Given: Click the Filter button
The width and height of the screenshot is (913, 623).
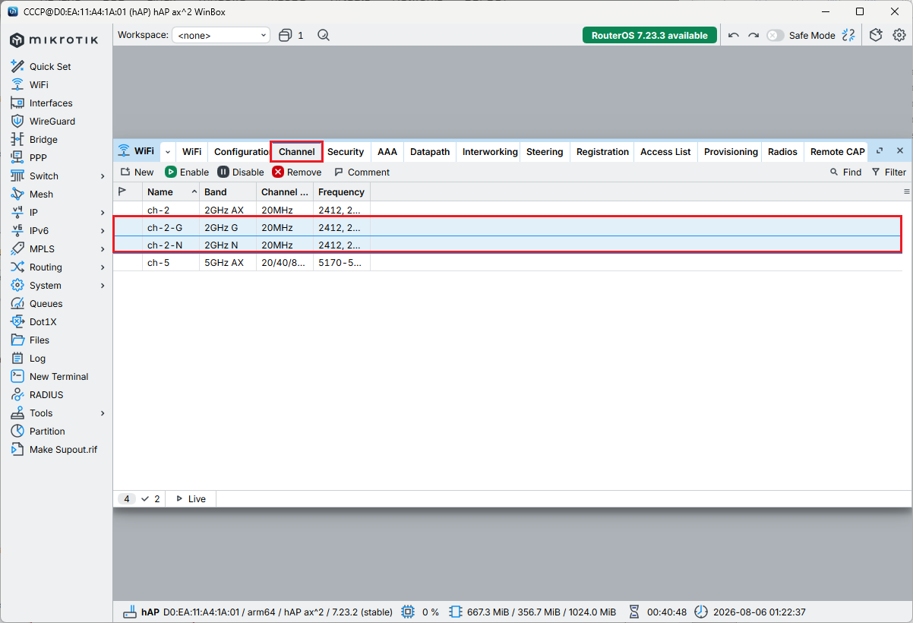Looking at the screenshot, I should pos(889,172).
